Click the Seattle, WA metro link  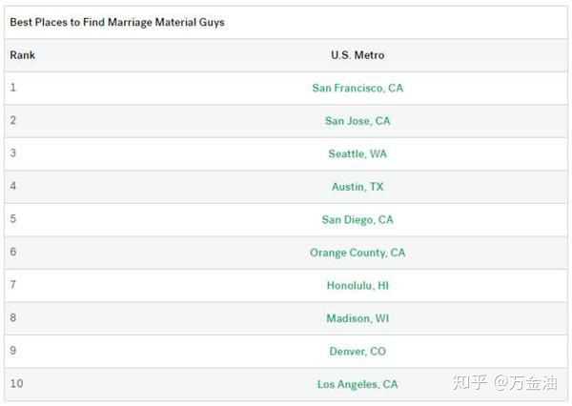tap(357, 153)
